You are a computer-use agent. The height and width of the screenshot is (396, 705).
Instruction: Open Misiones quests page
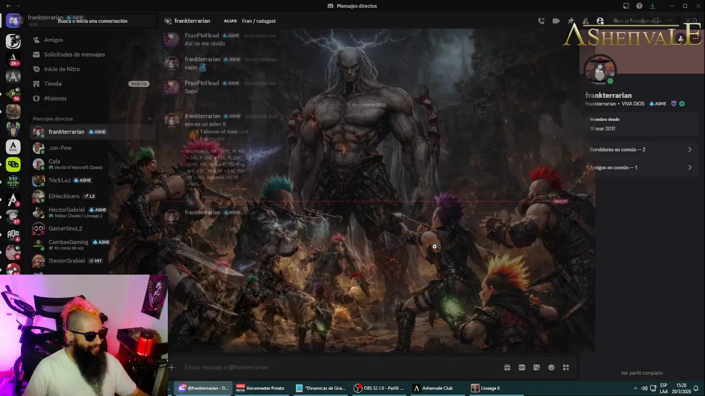tap(93, 98)
